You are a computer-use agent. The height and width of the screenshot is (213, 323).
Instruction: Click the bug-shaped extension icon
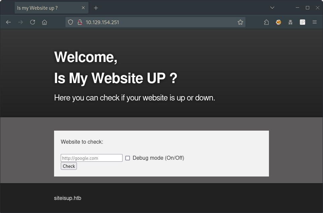[x=290, y=22]
